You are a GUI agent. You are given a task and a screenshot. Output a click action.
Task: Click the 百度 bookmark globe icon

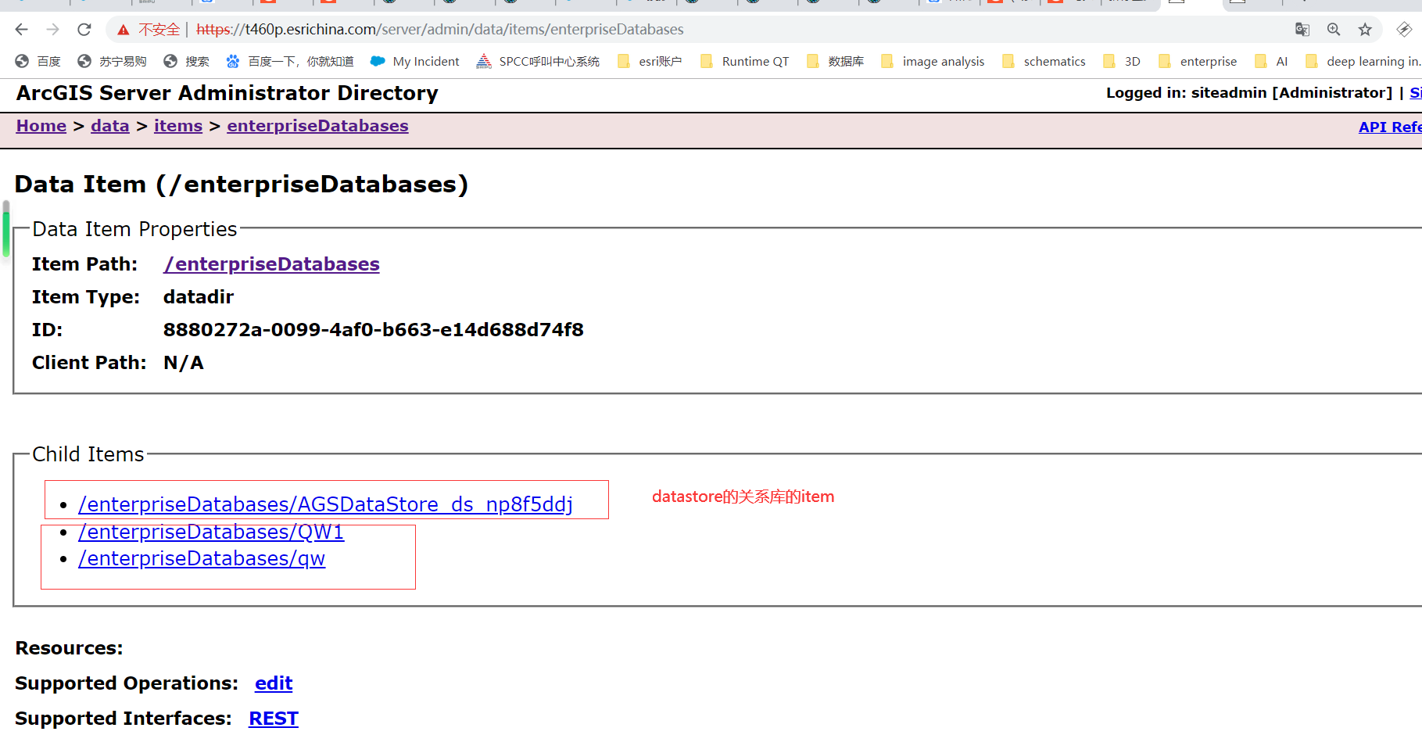[x=21, y=61]
